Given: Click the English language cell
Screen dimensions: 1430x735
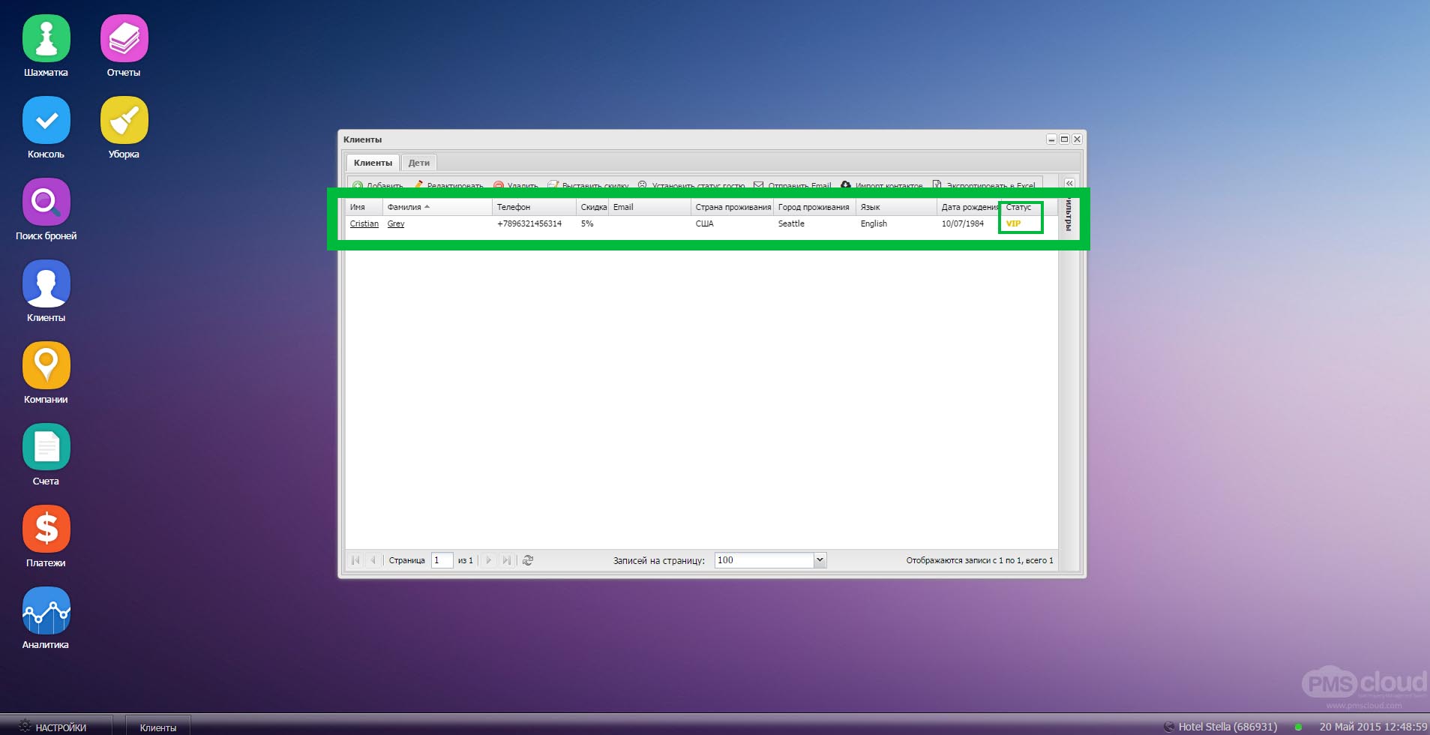Looking at the screenshot, I should click(x=874, y=223).
